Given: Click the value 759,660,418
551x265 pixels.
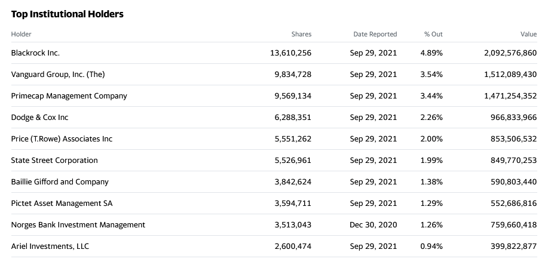Looking at the screenshot, I should click(x=513, y=224).
